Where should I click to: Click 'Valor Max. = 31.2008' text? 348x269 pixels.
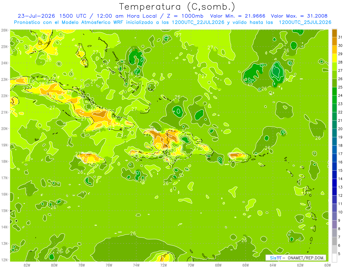(x=300, y=16)
